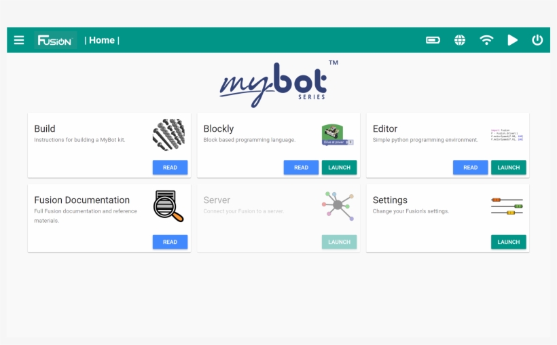
Task: Launch the Python Editor
Action: (508, 168)
